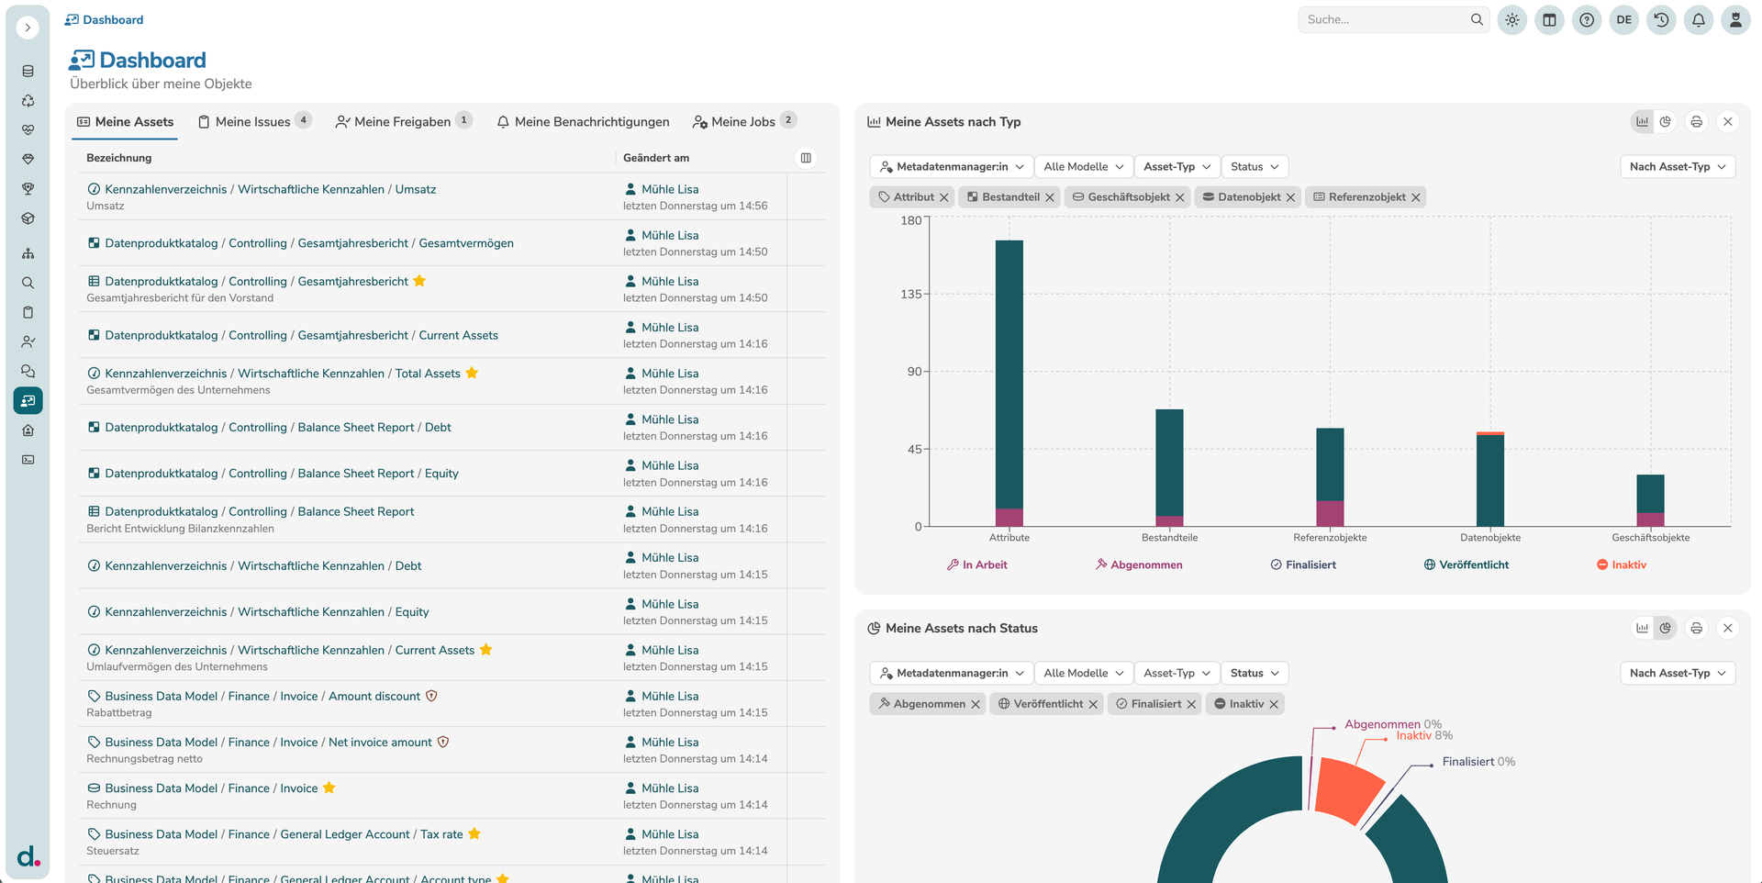Open the Meine Jobs tab
This screenshot has height=883, width=1762.
point(742,122)
